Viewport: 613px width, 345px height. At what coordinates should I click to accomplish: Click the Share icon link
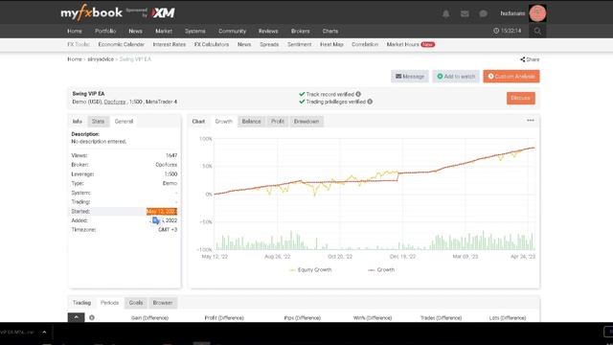tap(530, 59)
